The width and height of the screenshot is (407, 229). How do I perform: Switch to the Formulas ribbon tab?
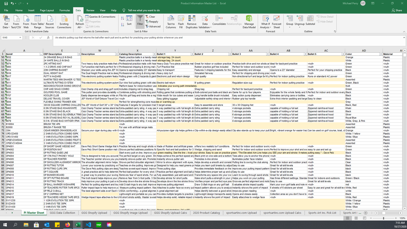pos(65,10)
